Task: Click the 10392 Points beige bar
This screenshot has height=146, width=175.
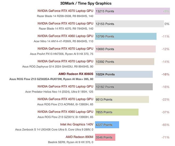Action: click(x=124, y=62)
